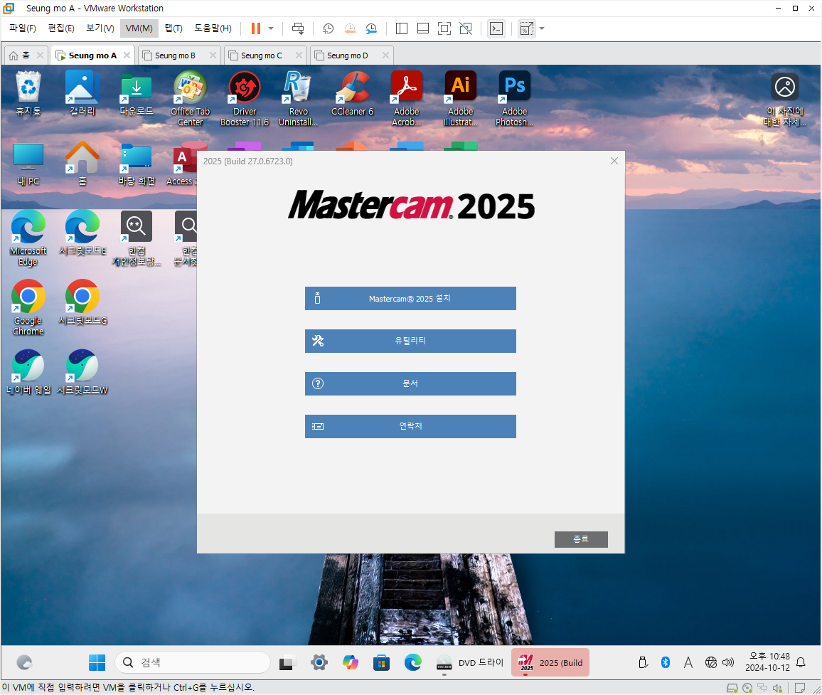Select the 내 PC desktop icon

tap(28, 164)
